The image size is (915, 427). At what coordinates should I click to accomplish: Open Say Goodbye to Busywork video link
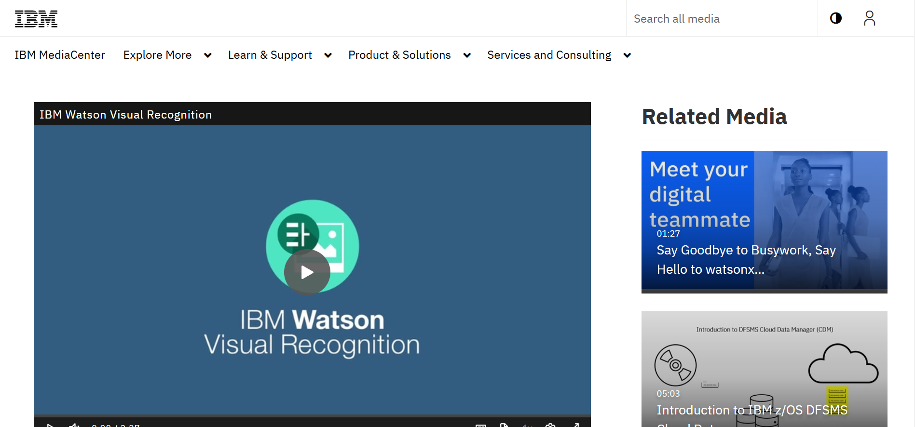tap(746, 260)
